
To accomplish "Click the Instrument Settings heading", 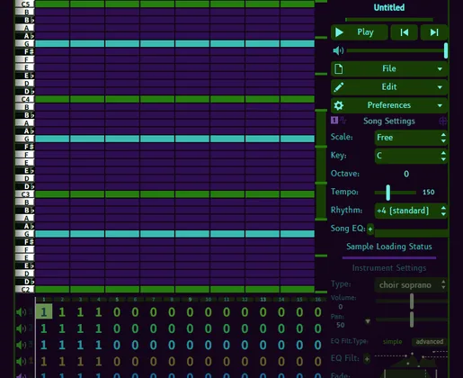I will coord(389,268).
